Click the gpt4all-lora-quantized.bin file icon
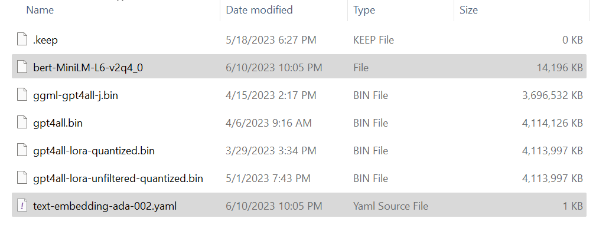596x225 pixels. 22,150
